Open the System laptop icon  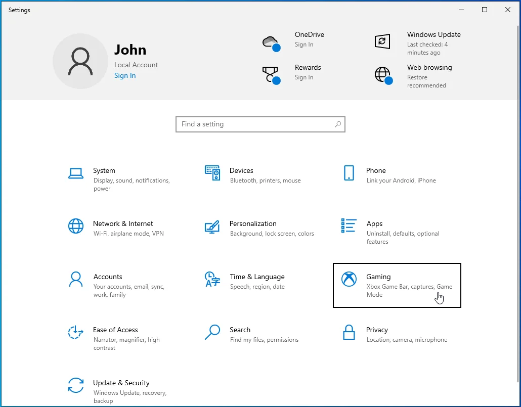coord(76,173)
